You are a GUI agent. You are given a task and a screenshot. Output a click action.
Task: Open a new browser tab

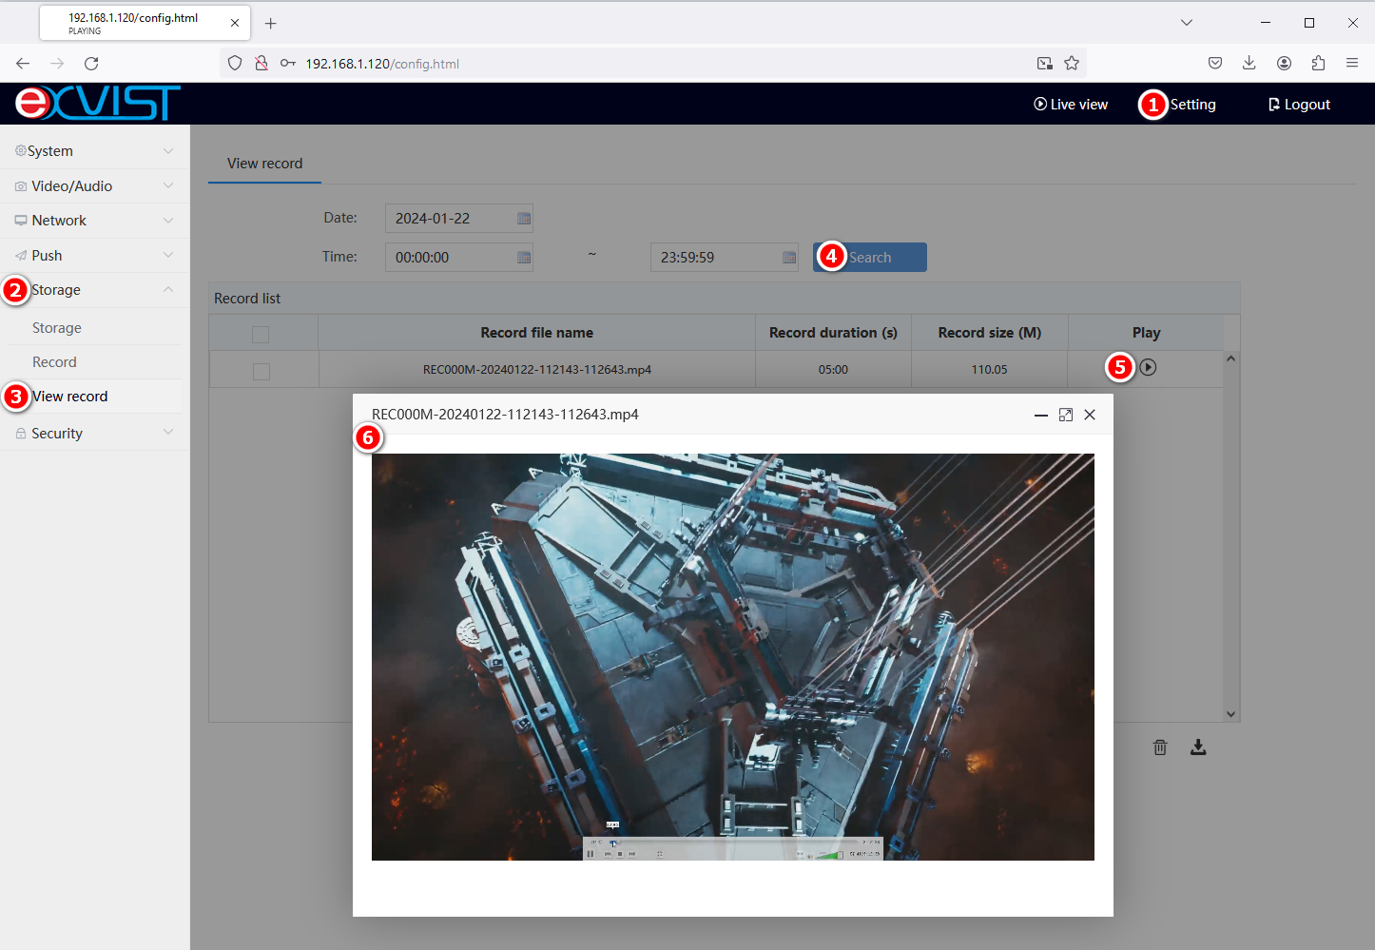[x=271, y=23]
